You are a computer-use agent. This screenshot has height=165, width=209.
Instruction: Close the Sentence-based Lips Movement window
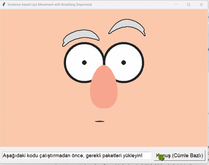201,4
